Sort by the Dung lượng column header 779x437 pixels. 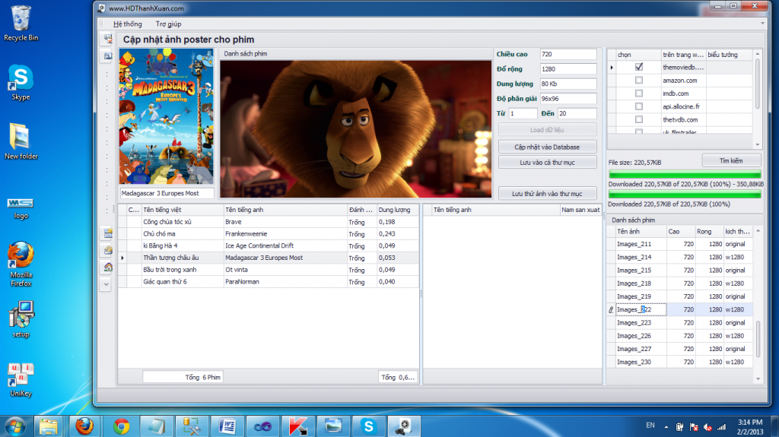click(x=397, y=210)
